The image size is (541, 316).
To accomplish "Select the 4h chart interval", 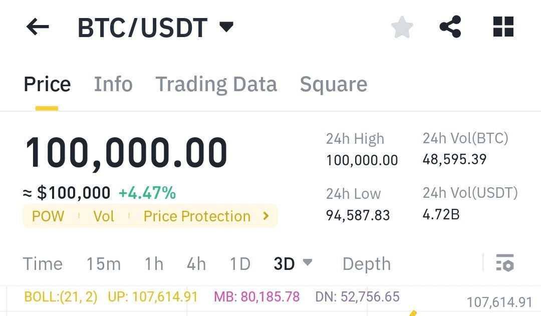I will point(196,264).
